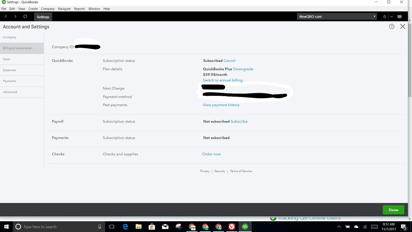The width and height of the screenshot is (412, 232).
Task: Open the Edit menu
Action: click(x=12, y=9)
